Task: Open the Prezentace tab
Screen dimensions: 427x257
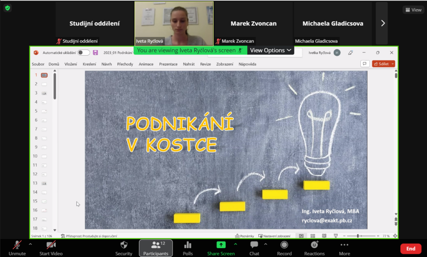Action: click(x=168, y=64)
